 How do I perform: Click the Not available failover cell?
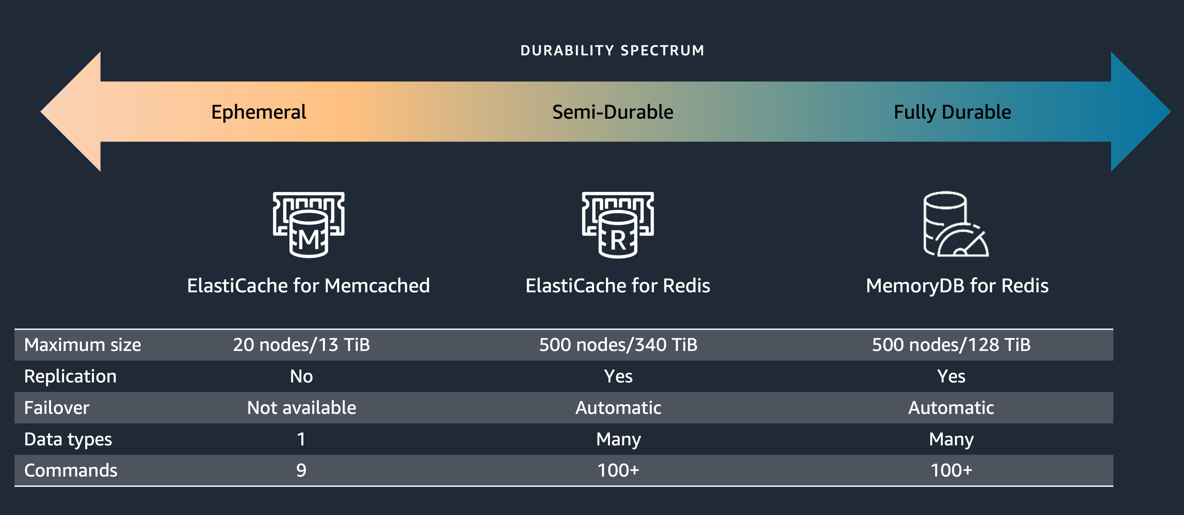tap(302, 408)
